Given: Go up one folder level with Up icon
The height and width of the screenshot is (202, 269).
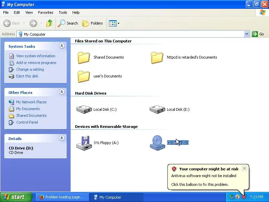Looking at the screenshot, I should [x=49, y=23].
